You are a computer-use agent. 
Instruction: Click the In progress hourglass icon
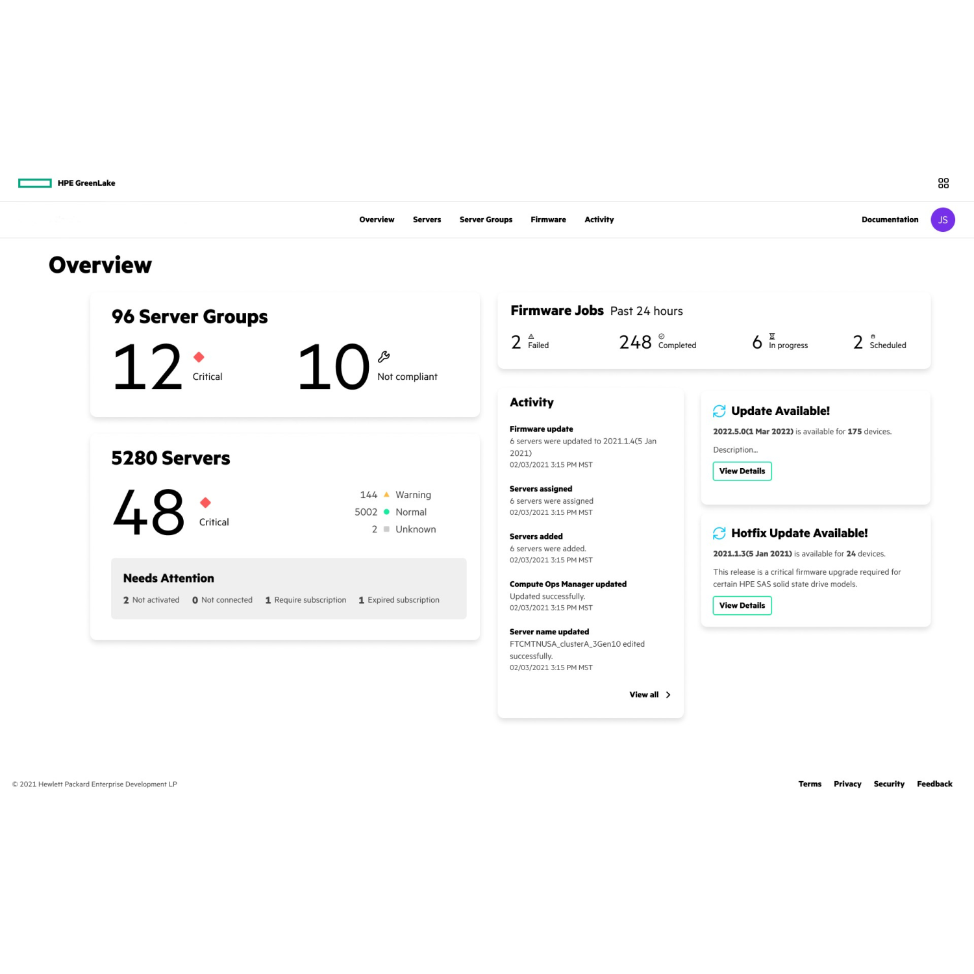tap(771, 336)
